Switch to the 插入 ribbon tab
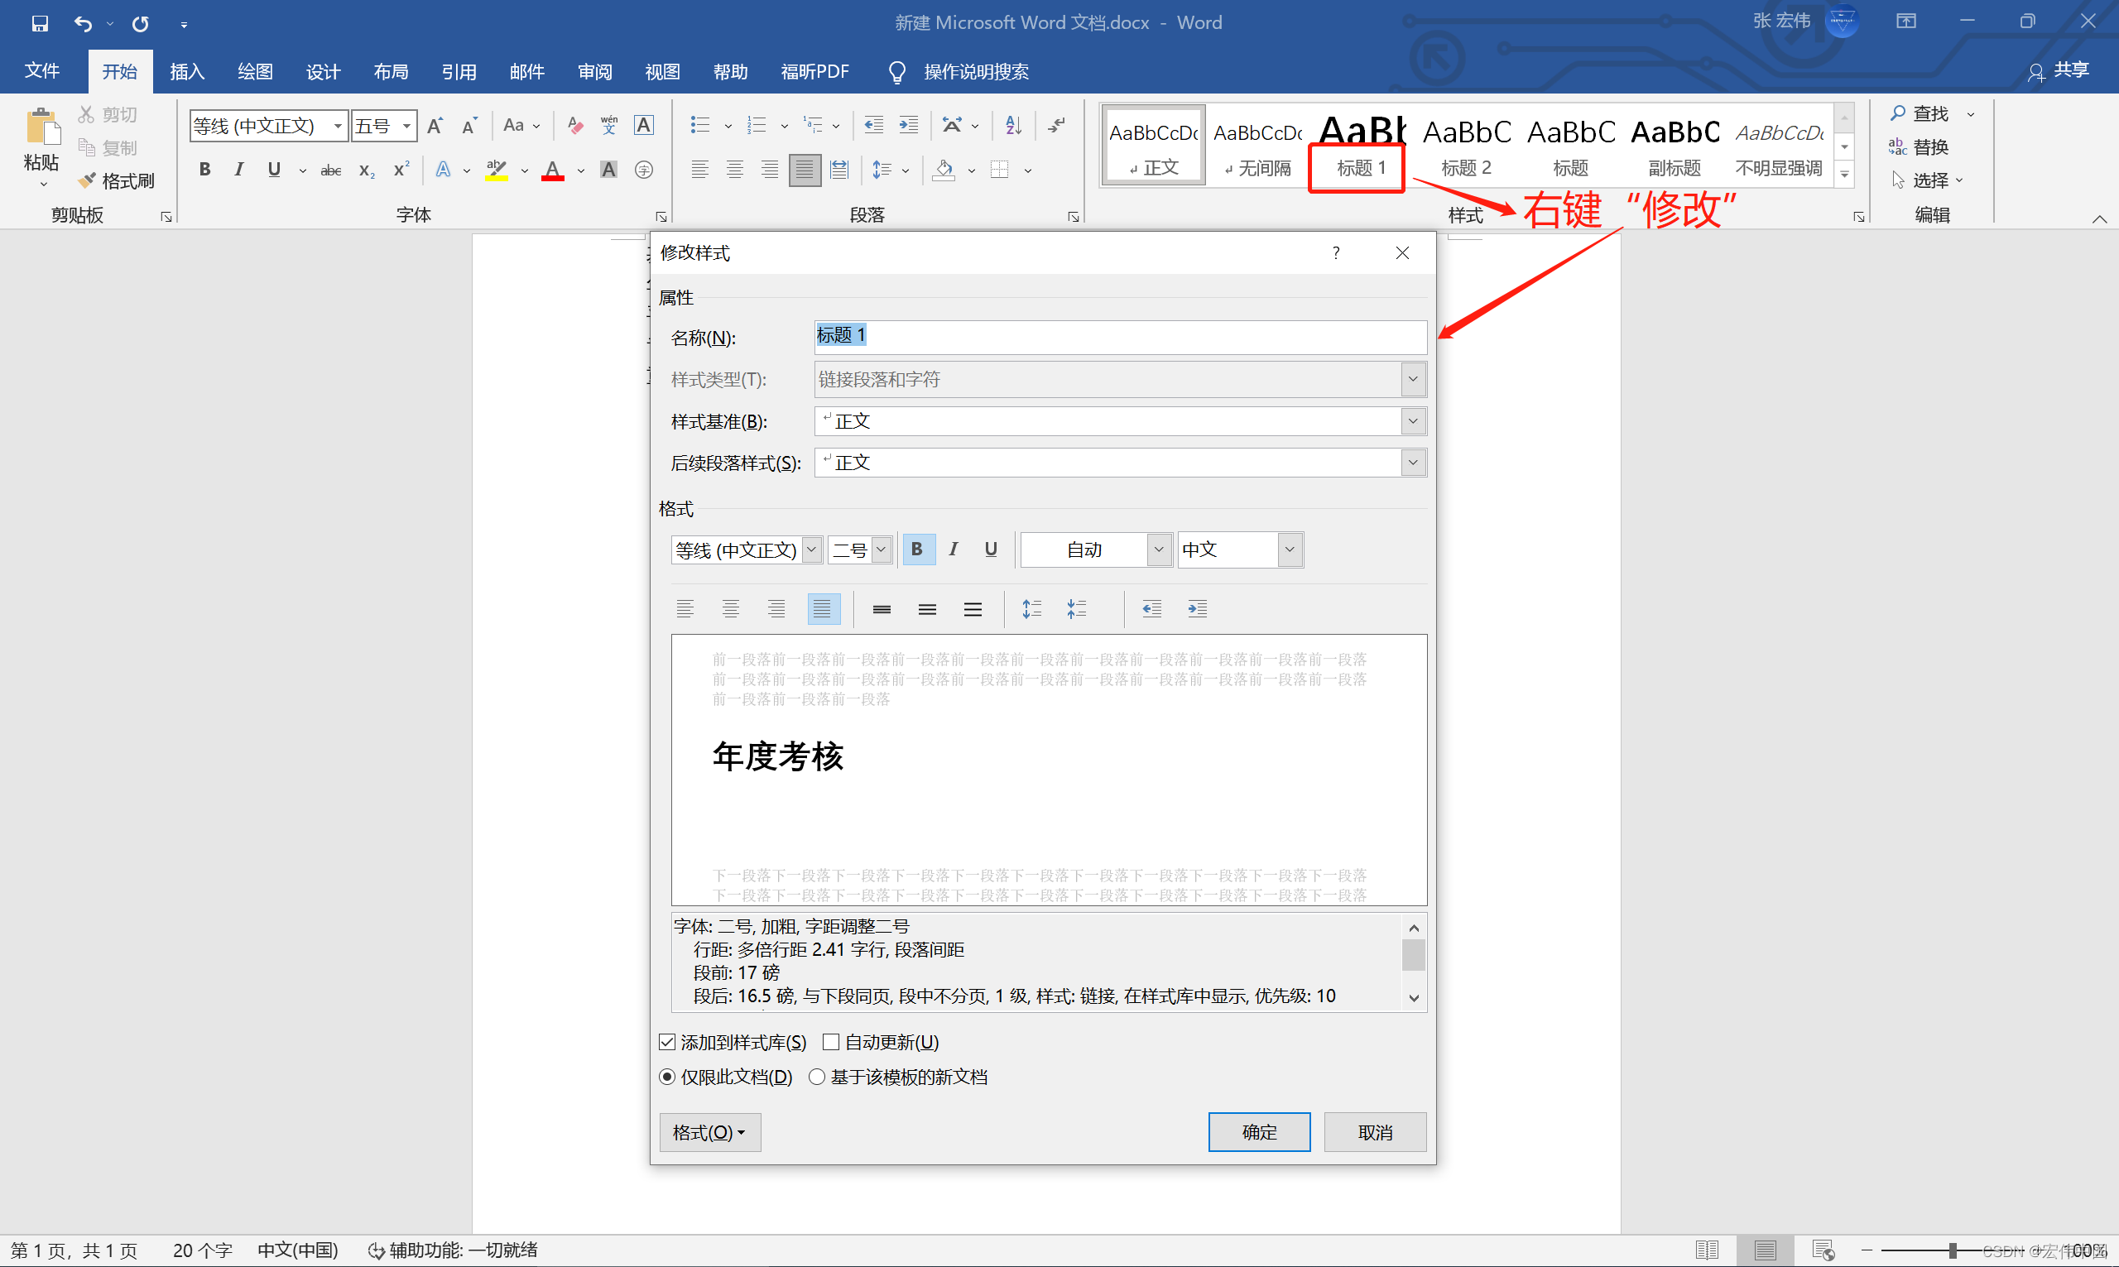The height and width of the screenshot is (1267, 2119). click(187, 72)
